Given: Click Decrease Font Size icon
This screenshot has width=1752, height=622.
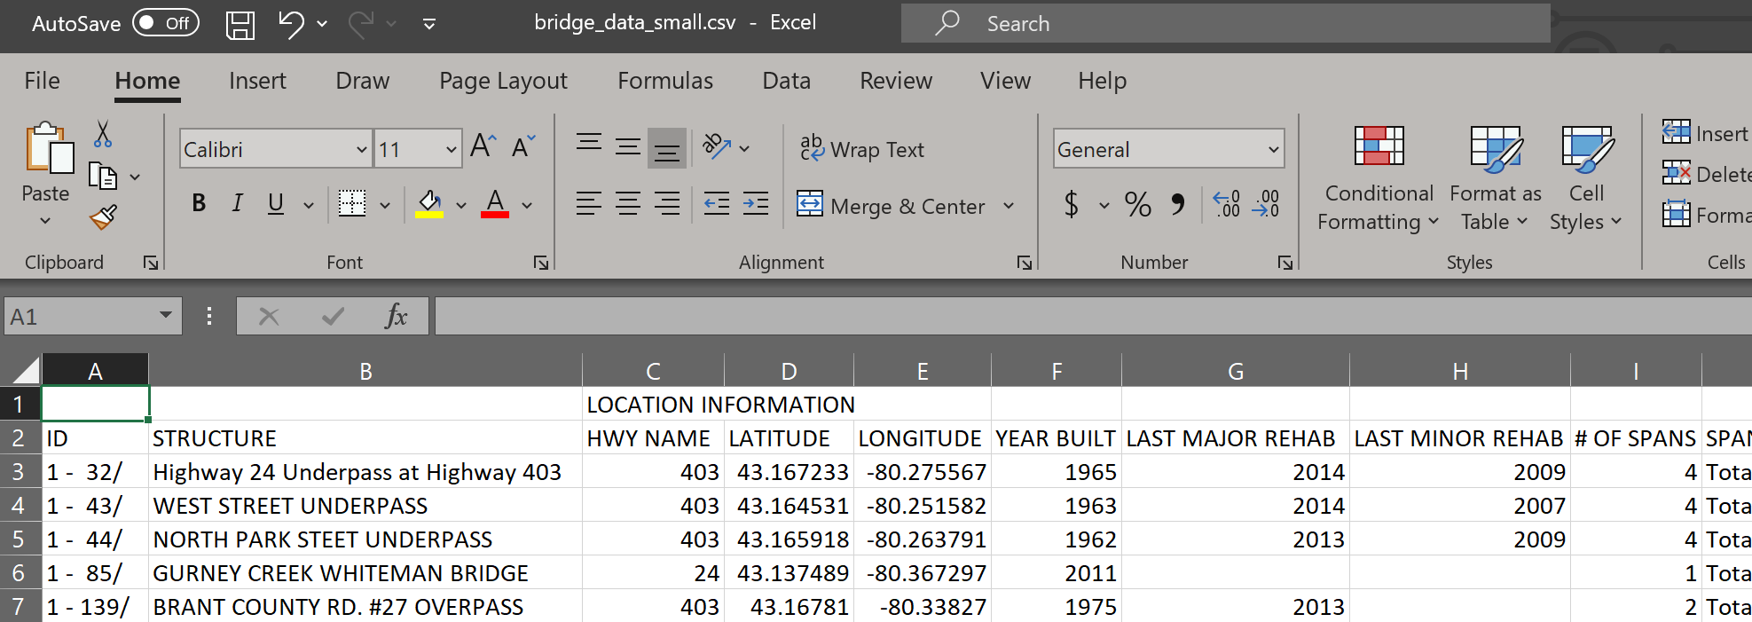Looking at the screenshot, I should click(523, 146).
